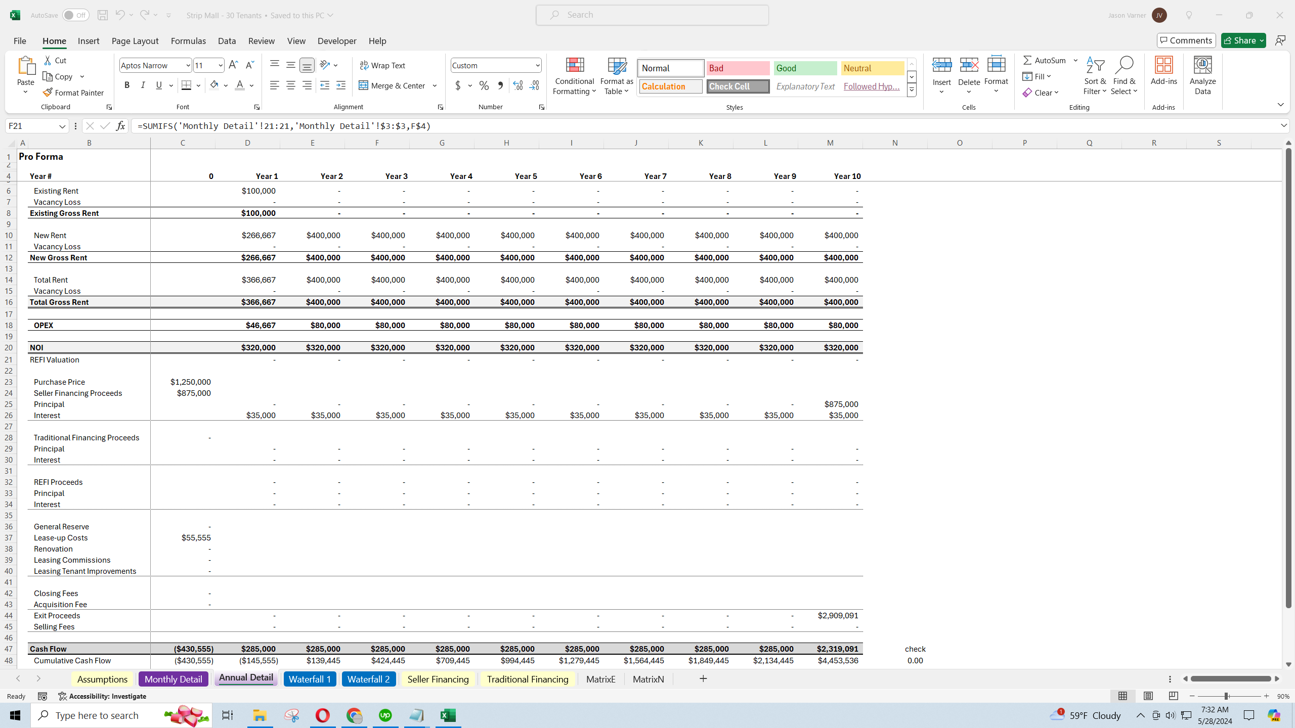Open Add-ins from the ribbon
Screen dimensions: 1295x728
pos(1163,71)
